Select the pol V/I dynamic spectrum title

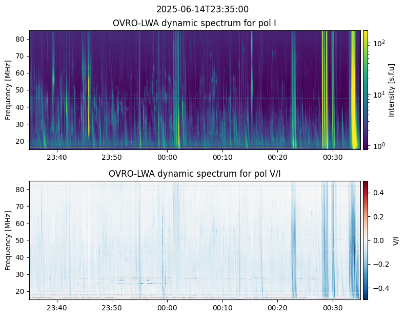[194, 174]
